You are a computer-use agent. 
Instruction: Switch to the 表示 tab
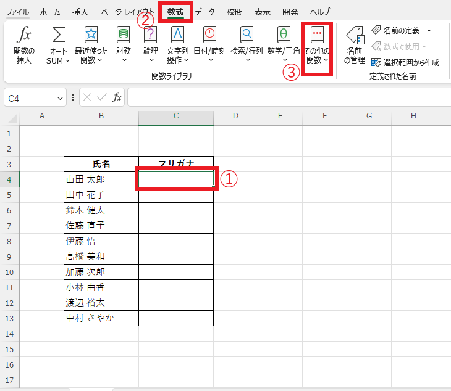tap(263, 12)
